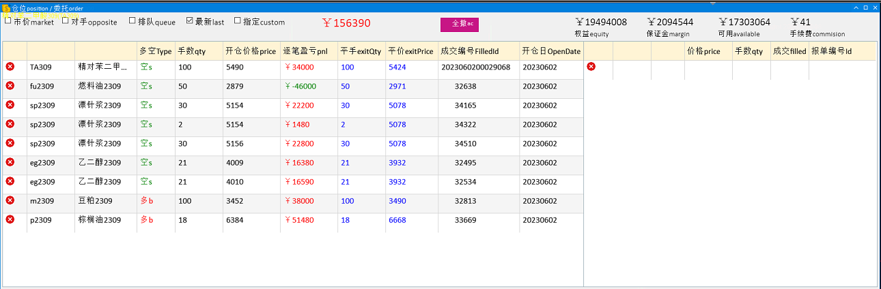881x289 pixels.
Task: Enable the 市价 market checkbox
Action: coord(8,20)
